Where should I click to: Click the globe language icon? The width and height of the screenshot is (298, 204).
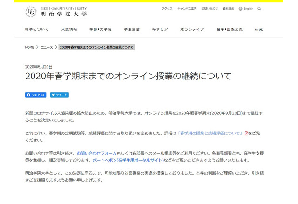(240, 9)
